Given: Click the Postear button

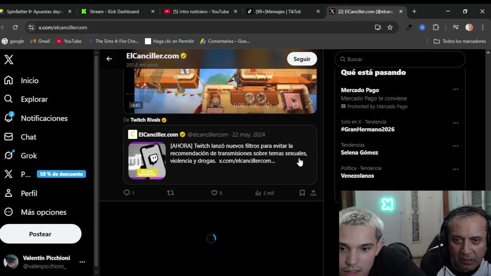Looking at the screenshot, I should tap(40, 234).
